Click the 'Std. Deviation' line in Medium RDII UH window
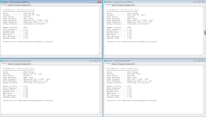206x117 pixels. tap(15, 95)
